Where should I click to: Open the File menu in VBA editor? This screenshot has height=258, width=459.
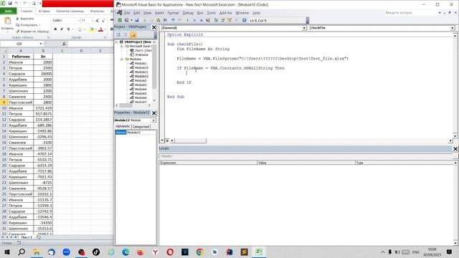click(x=127, y=13)
